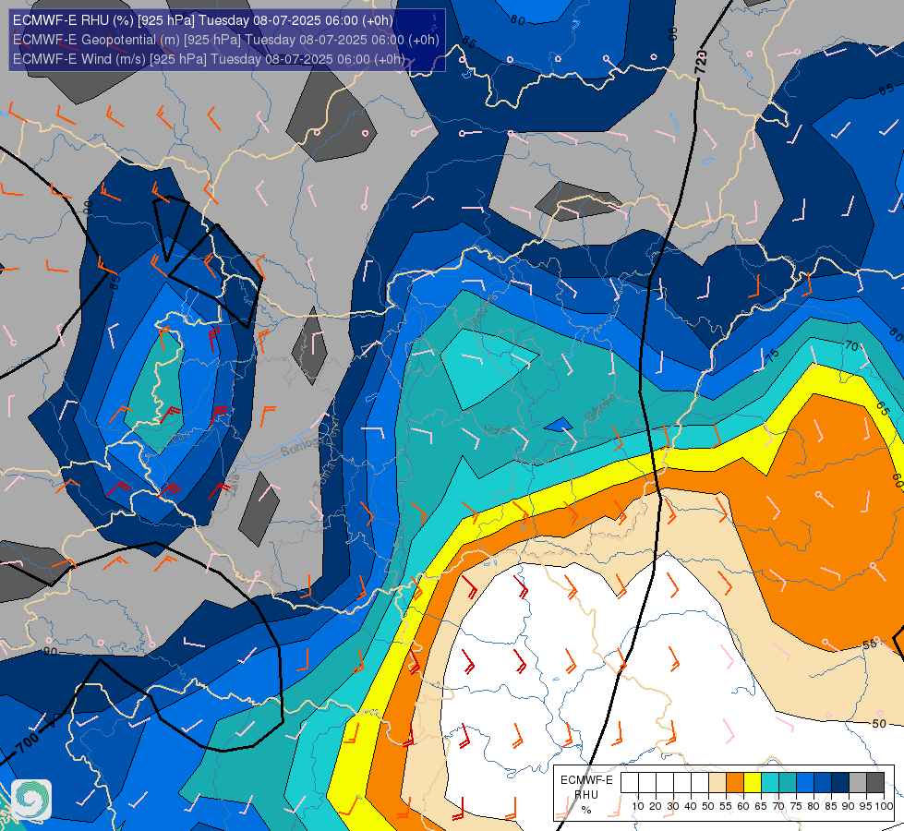Image resolution: width=904 pixels, height=831 pixels.
Task: Pick the beige 50–55 legend swatch
Action: click(717, 783)
